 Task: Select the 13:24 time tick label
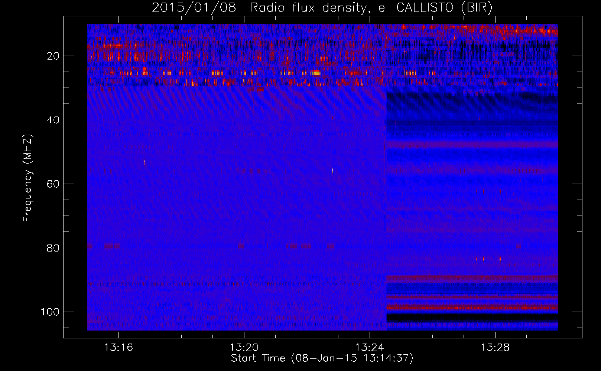[x=370, y=347]
